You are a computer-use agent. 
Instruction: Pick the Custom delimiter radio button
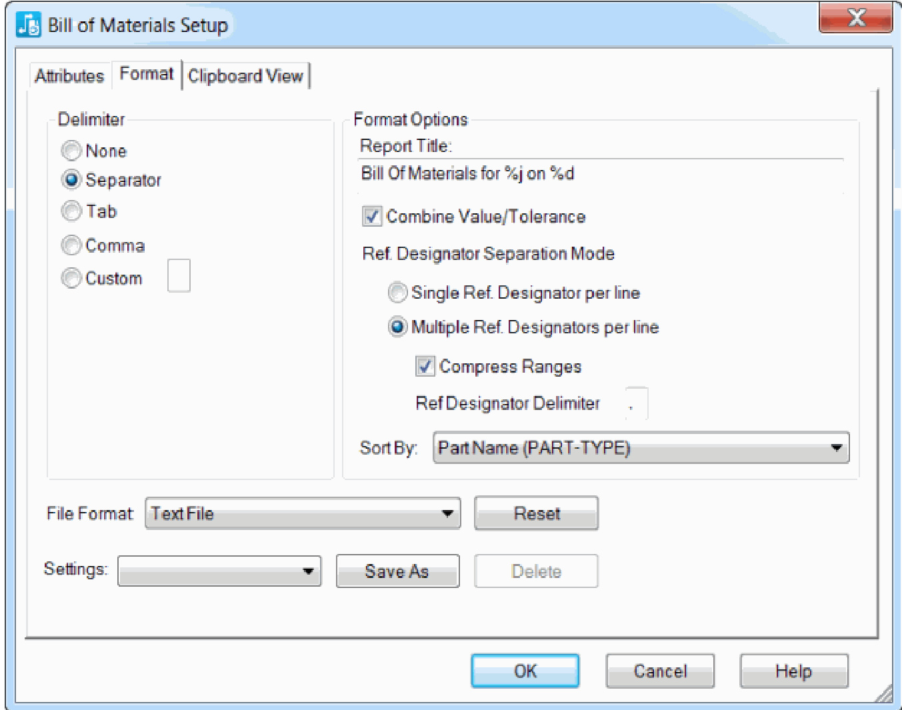pos(71,278)
